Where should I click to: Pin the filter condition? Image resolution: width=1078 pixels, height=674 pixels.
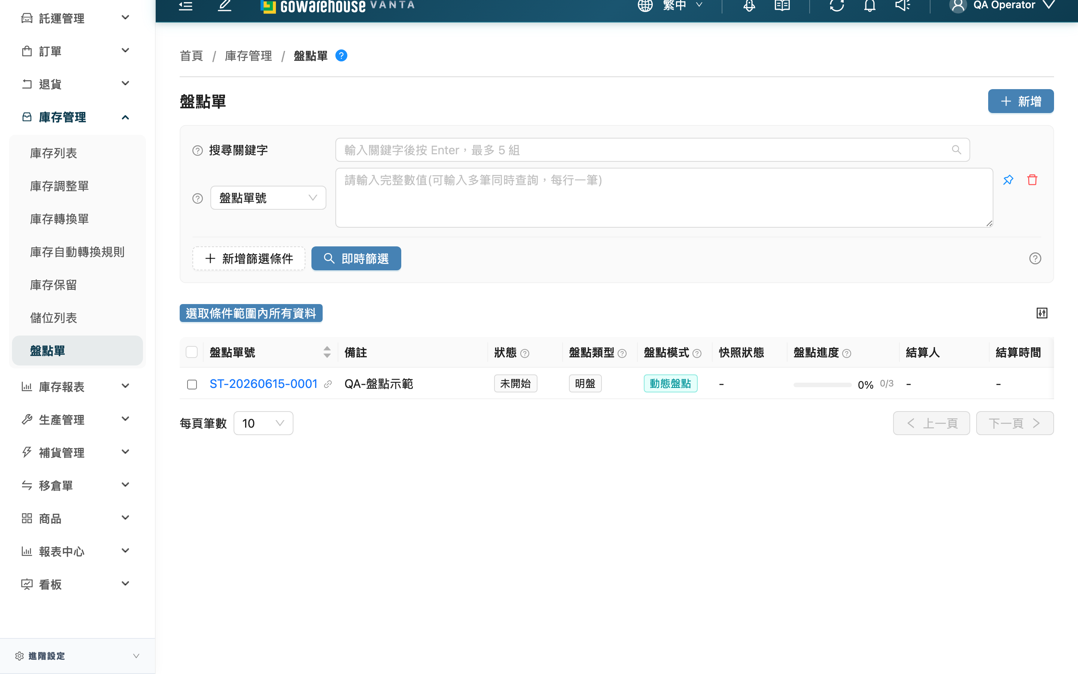(x=1008, y=180)
